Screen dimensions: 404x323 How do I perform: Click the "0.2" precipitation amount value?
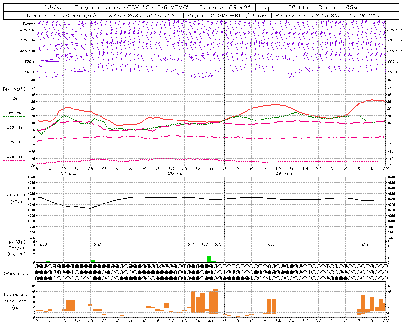click(218, 244)
